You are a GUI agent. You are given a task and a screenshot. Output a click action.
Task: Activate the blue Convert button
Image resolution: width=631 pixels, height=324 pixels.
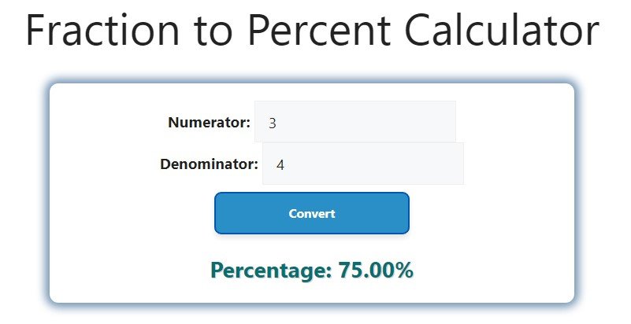pos(312,213)
